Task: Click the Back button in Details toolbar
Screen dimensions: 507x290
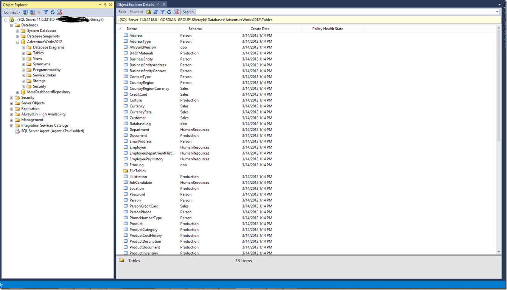Action: [122, 12]
